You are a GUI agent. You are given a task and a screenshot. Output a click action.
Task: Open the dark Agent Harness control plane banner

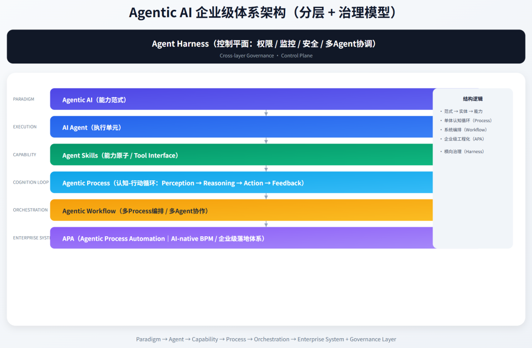click(x=266, y=46)
